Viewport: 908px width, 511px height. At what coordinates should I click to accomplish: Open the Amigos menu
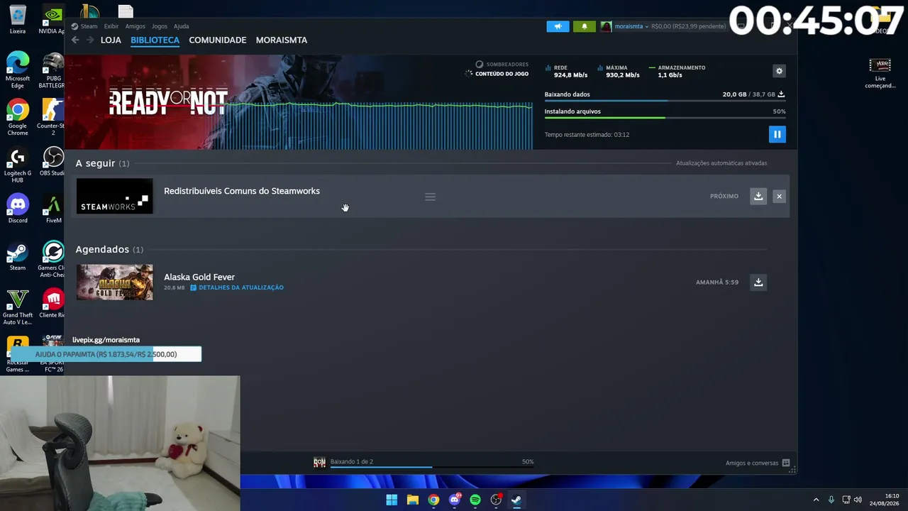tap(135, 26)
